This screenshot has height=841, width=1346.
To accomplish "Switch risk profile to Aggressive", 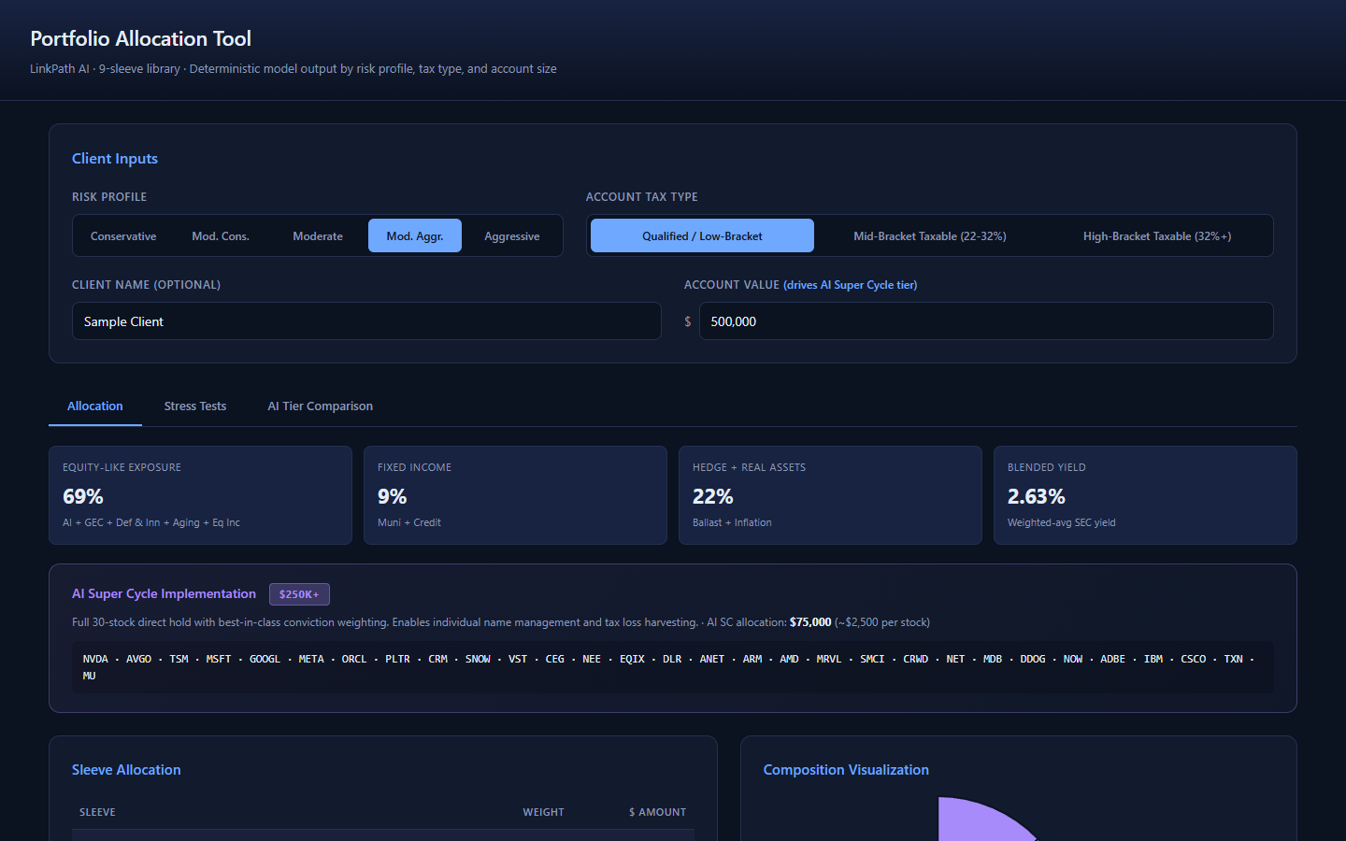I will click(x=512, y=235).
